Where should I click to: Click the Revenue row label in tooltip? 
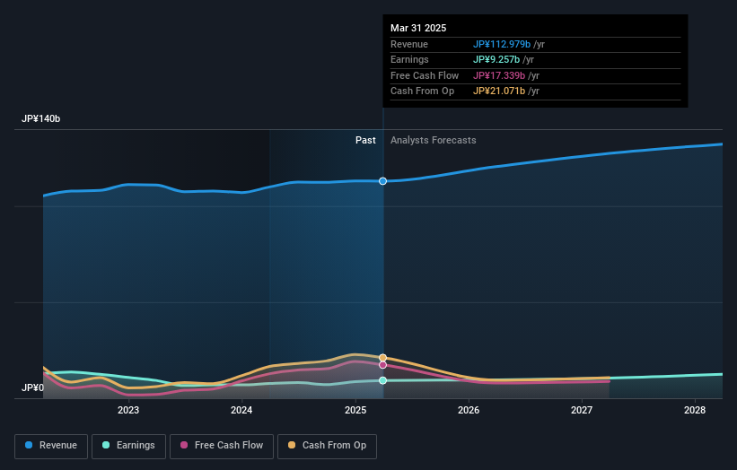click(409, 44)
